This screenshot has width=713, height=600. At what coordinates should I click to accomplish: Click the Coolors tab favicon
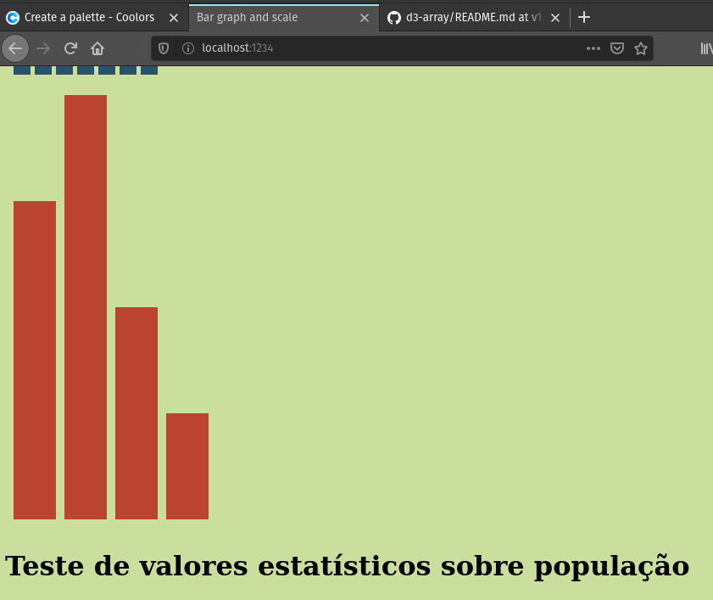click(x=13, y=18)
